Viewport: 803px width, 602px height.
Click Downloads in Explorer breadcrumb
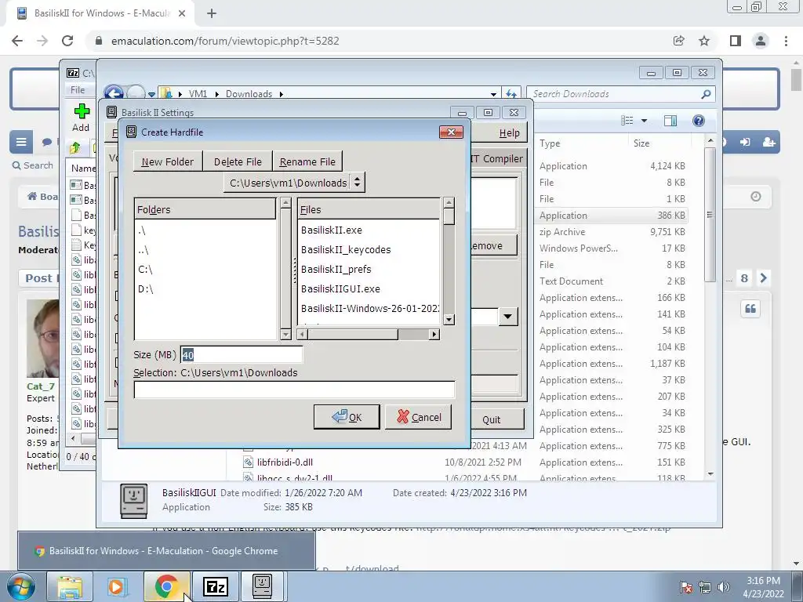pos(249,94)
